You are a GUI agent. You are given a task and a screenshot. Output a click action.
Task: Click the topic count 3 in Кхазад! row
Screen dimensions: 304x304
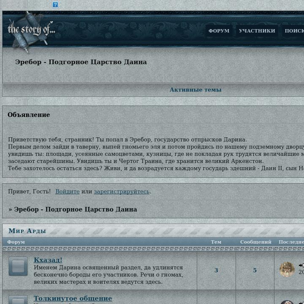coord(216,270)
